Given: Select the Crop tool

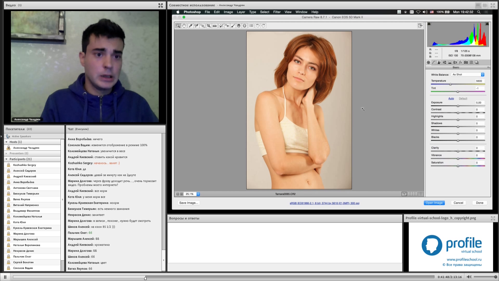Looking at the screenshot, I should 208,26.
